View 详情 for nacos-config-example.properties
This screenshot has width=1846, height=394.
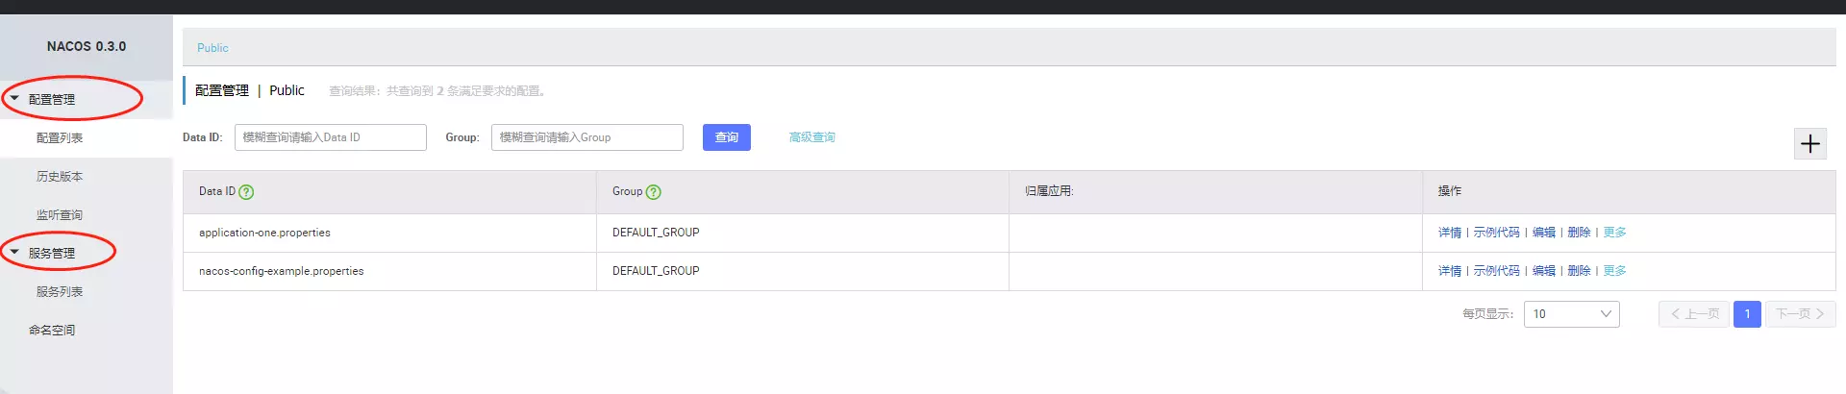coord(1450,271)
